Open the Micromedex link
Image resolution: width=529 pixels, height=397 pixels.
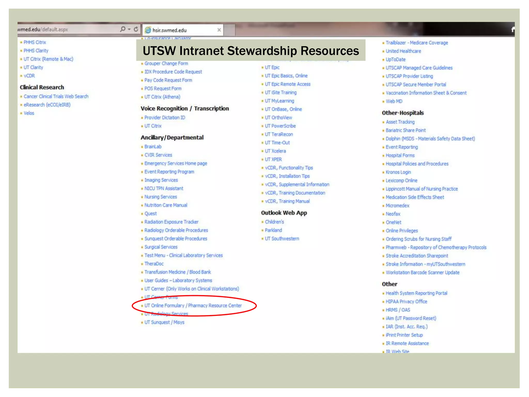tap(398, 205)
